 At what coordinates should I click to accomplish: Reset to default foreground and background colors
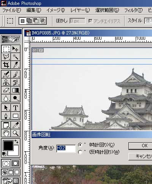click(4, 154)
